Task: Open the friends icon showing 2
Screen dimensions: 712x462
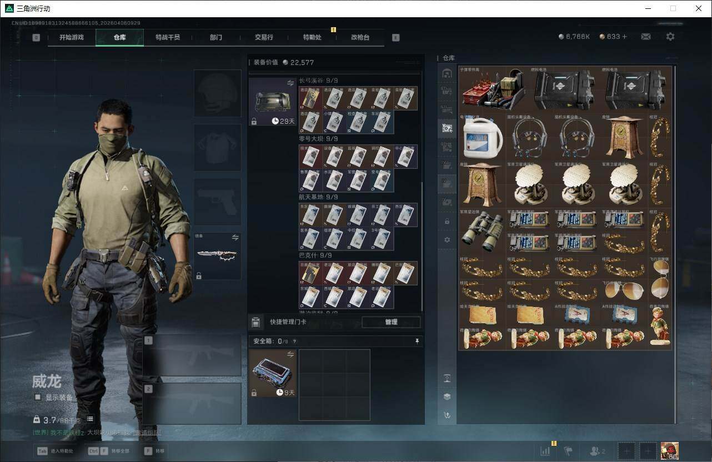Action: [597, 451]
